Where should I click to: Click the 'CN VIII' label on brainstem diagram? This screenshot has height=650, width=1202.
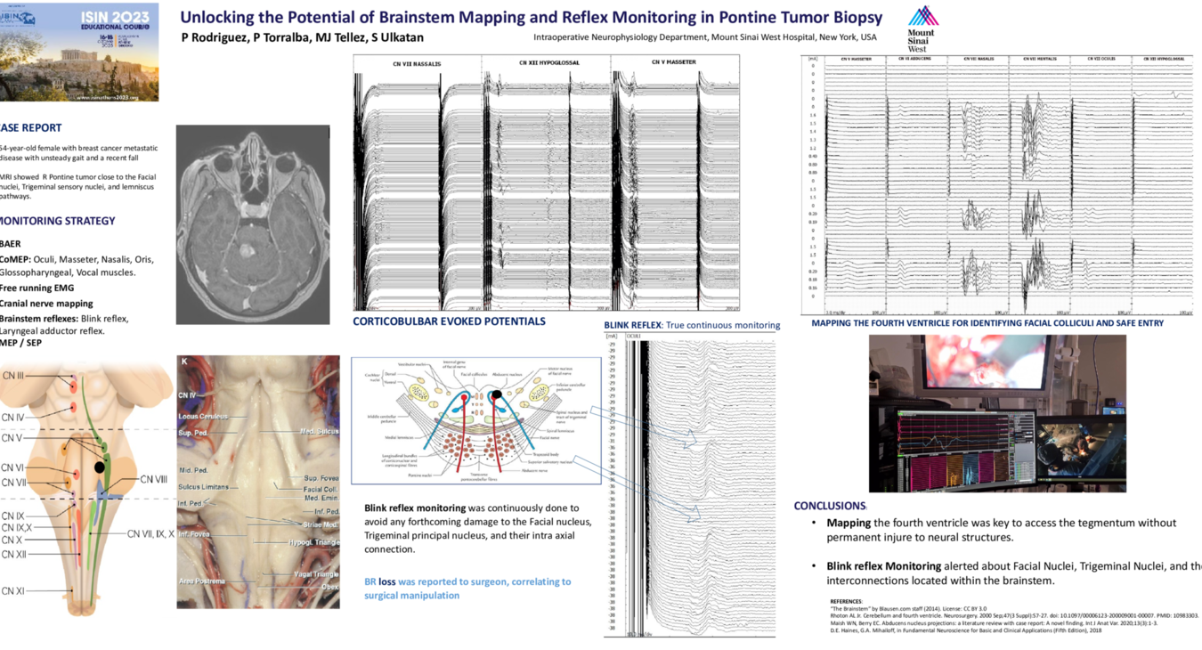pos(154,479)
